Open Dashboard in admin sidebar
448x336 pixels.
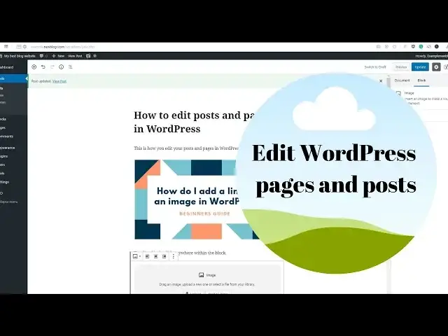click(7, 67)
